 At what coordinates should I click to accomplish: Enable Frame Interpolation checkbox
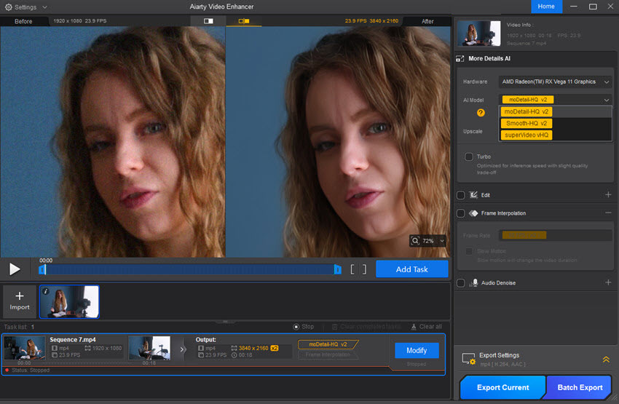461,213
